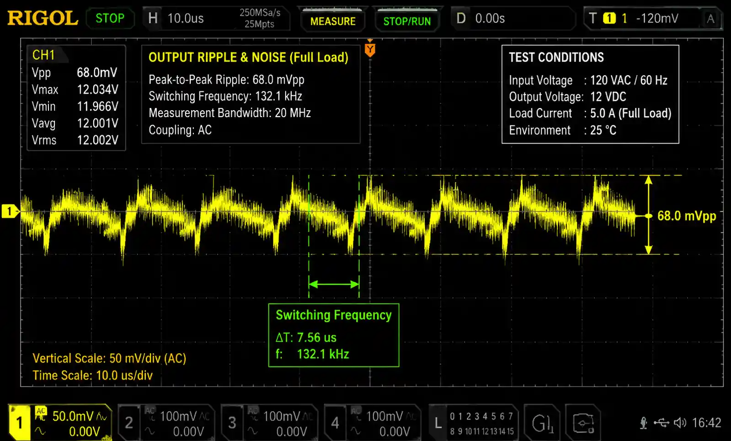Toggle channel 2 on
The width and height of the screenshot is (731, 441).
(166, 423)
